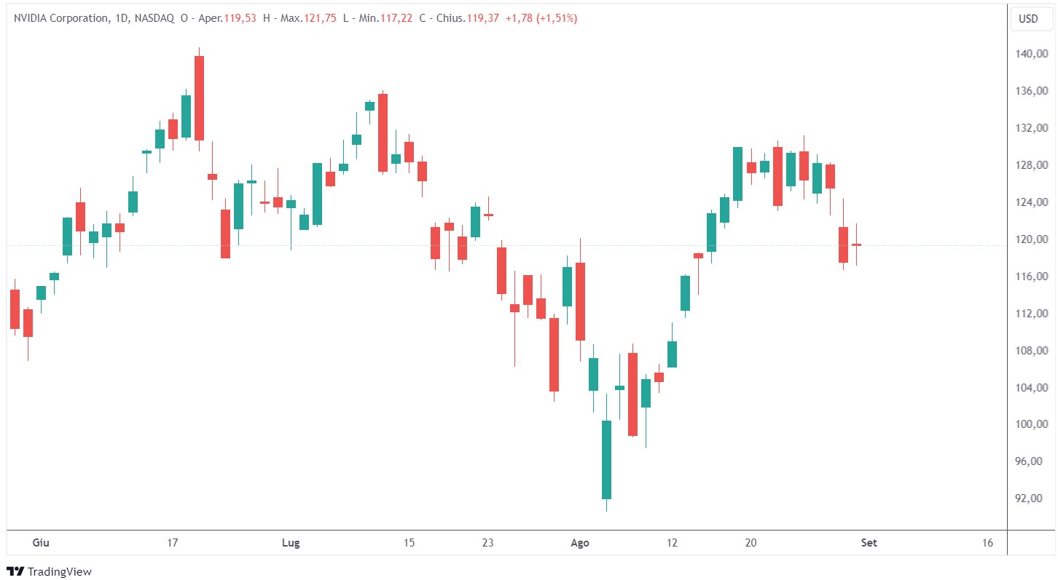Viewport: 1058px width, 580px height.
Task: Click the Ago month marker
Action: coord(580,543)
